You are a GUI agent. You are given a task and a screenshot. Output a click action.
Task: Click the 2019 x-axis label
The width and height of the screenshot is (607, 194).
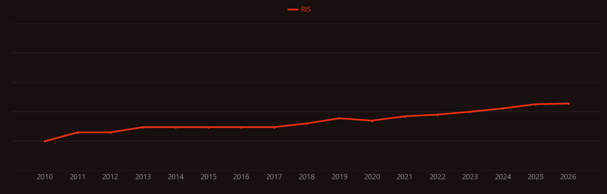pos(339,177)
